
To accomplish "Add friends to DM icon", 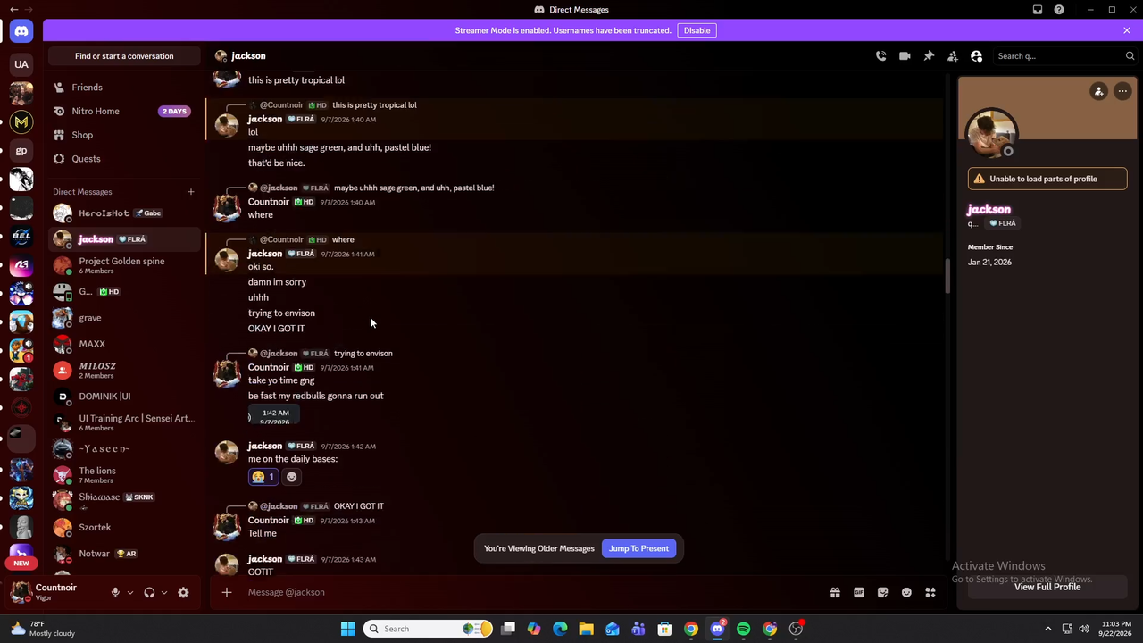I will tap(953, 56).
